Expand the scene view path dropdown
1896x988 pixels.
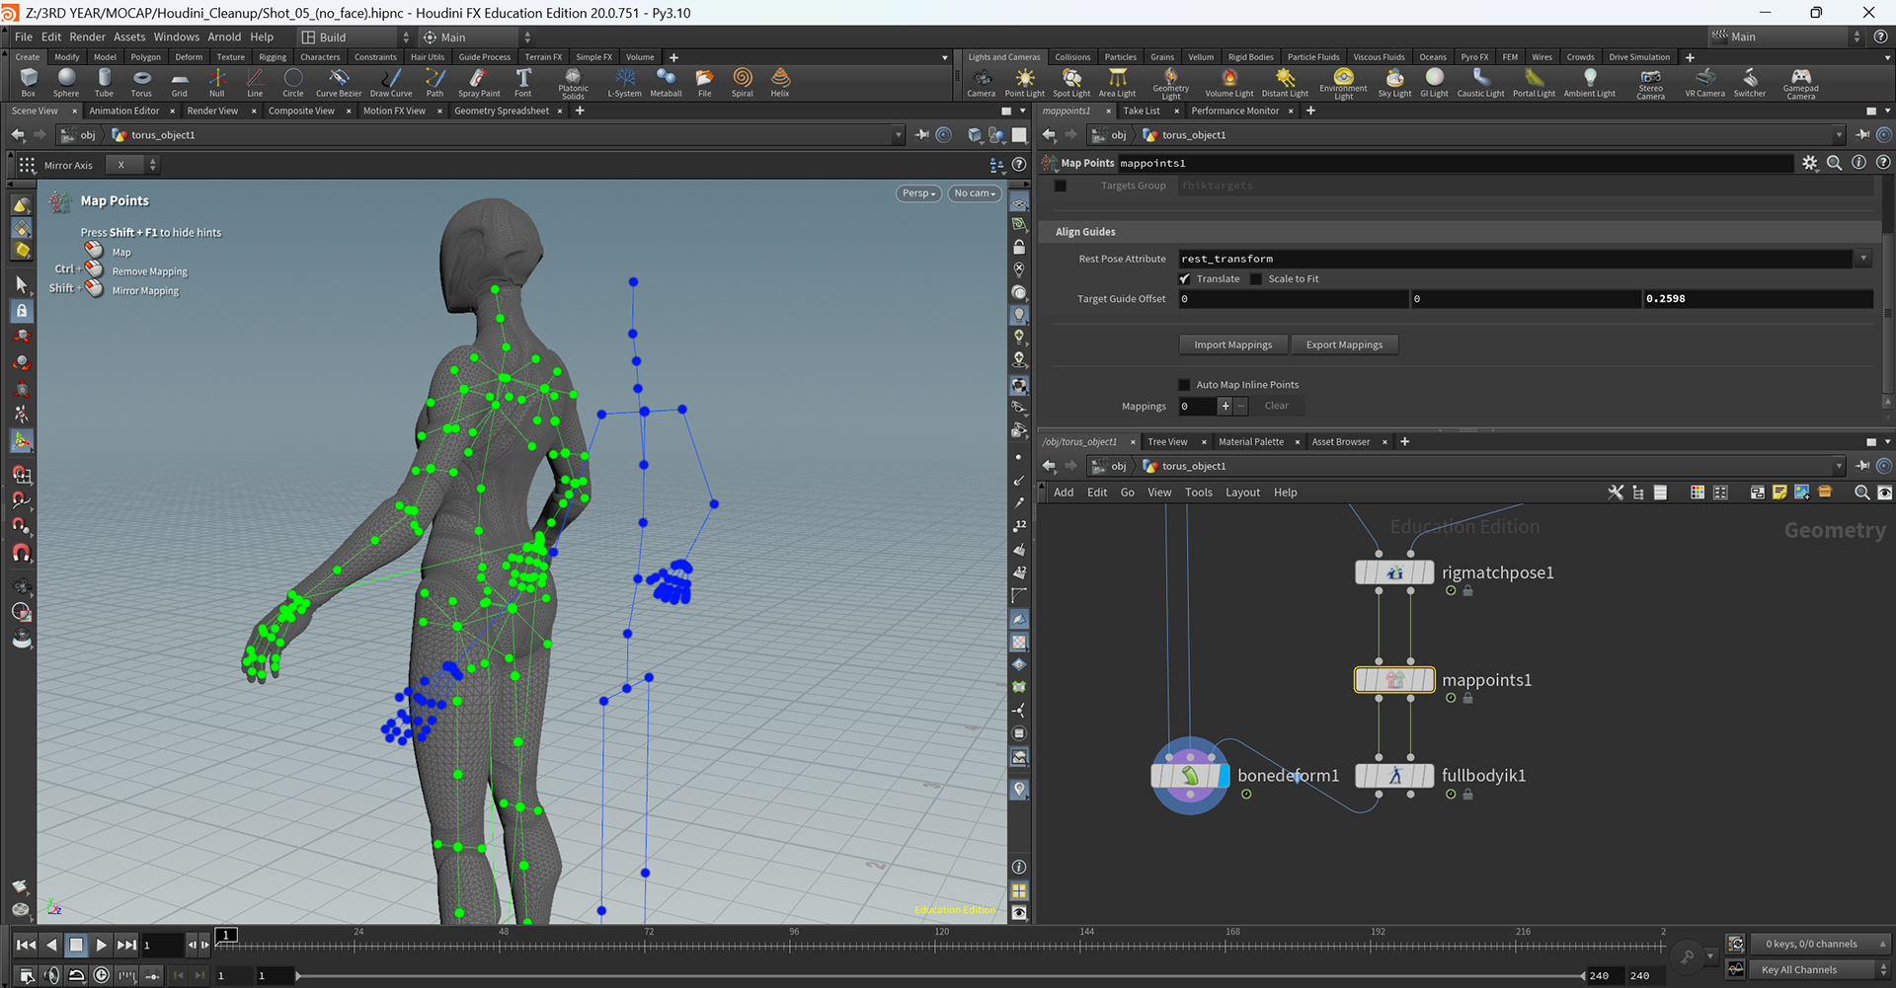pos(898,135)
